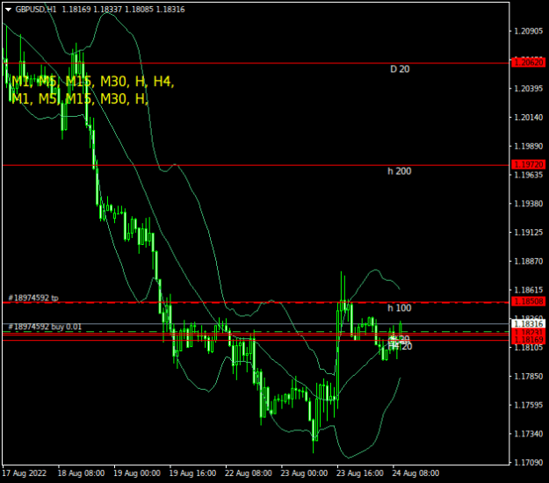This screenshot has height=483, width=549.
Task: Click the 22 Aug 08:00 time label
Action: (x=249, y=473)
